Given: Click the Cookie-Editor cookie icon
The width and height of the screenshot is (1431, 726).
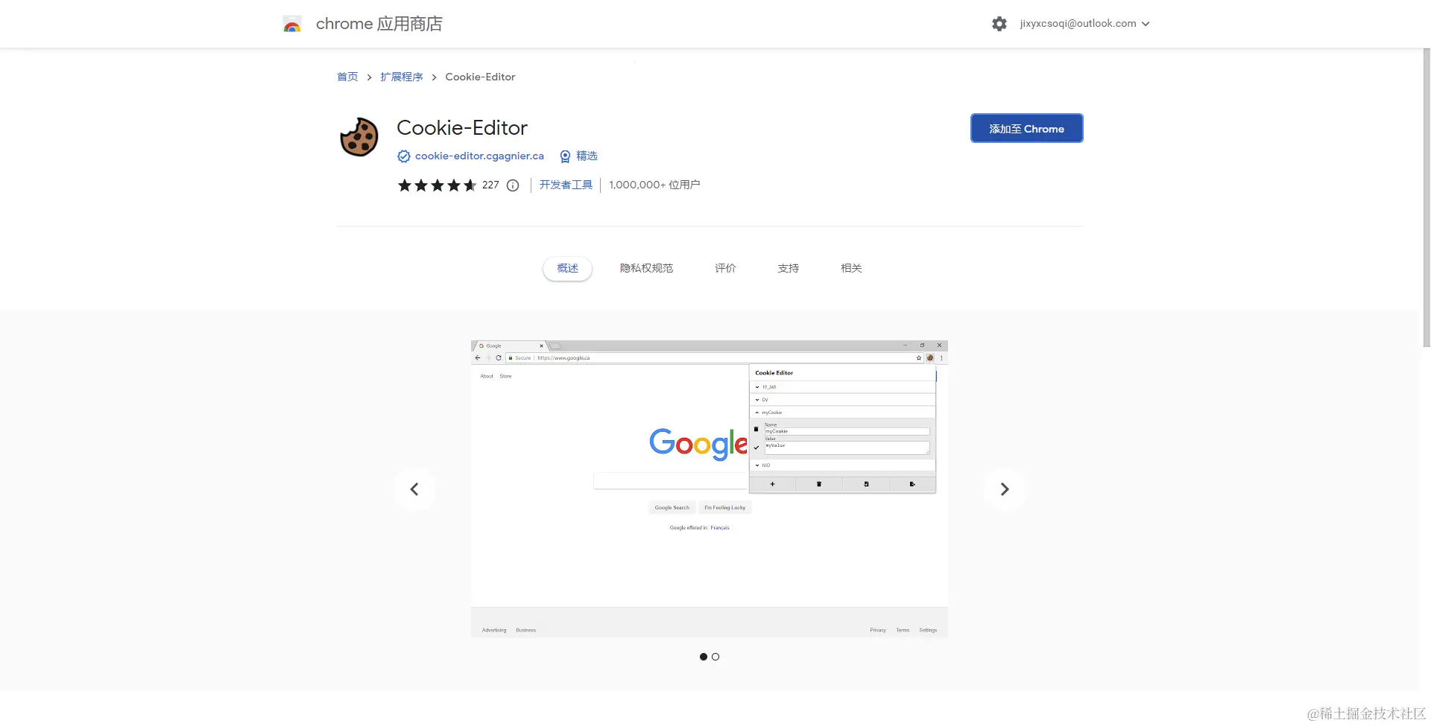Looking at the screenshot, I should (x=359, y=137).
